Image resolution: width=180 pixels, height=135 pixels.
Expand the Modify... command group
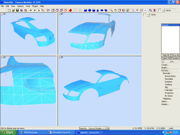pos(165,68)
